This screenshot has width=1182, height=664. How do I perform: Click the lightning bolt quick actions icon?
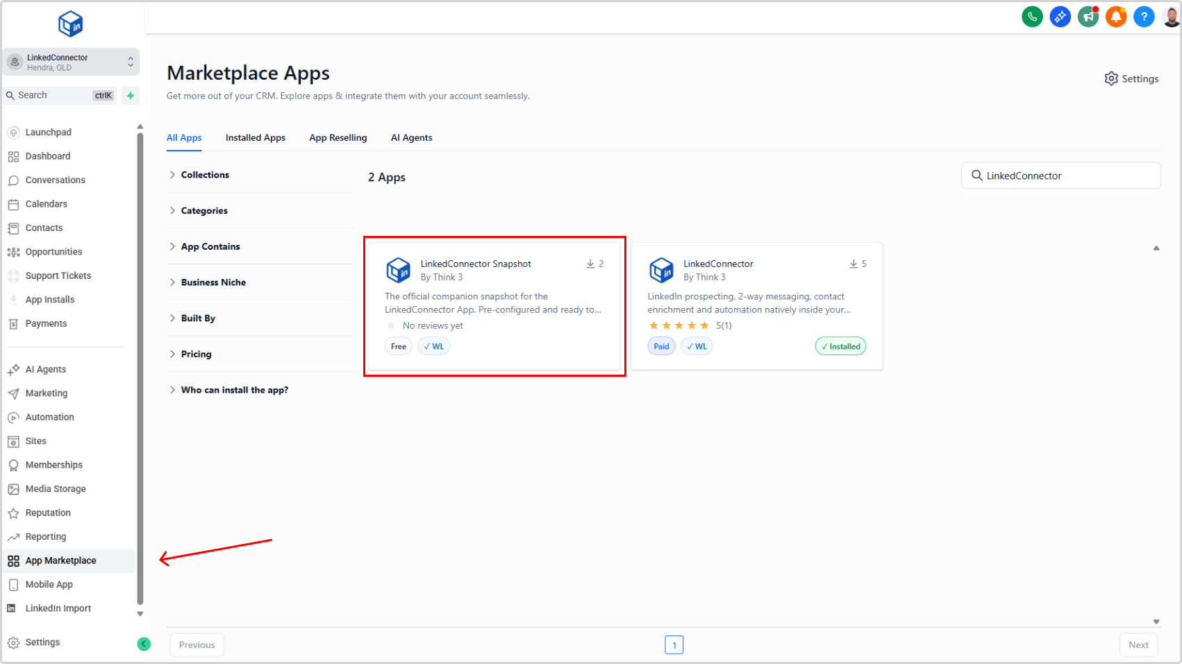[130, 96]
